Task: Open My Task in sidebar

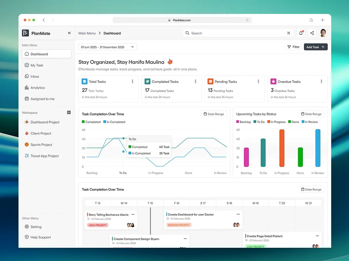Action: pyautogui.click(x=47, y=65)
